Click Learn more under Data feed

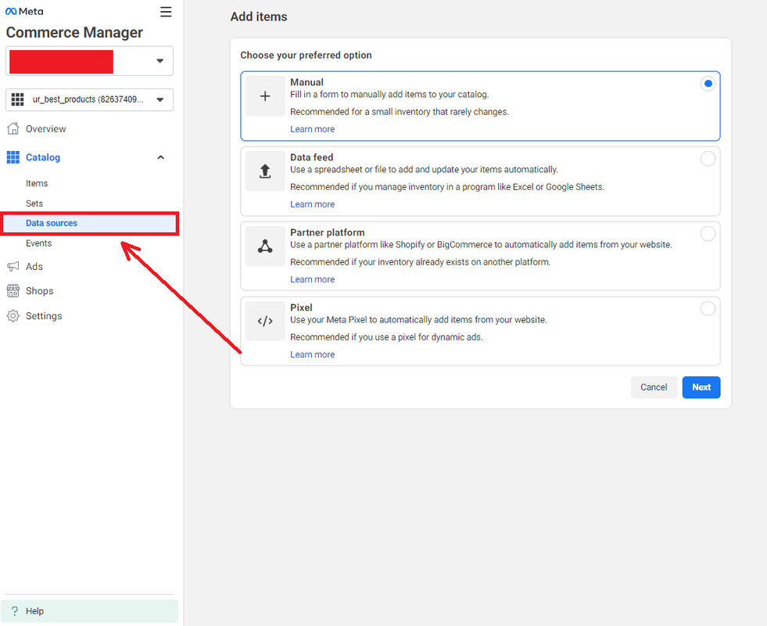coord(312,204)
